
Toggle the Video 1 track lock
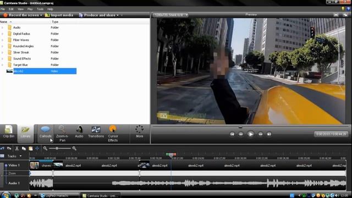pos(6,166)
